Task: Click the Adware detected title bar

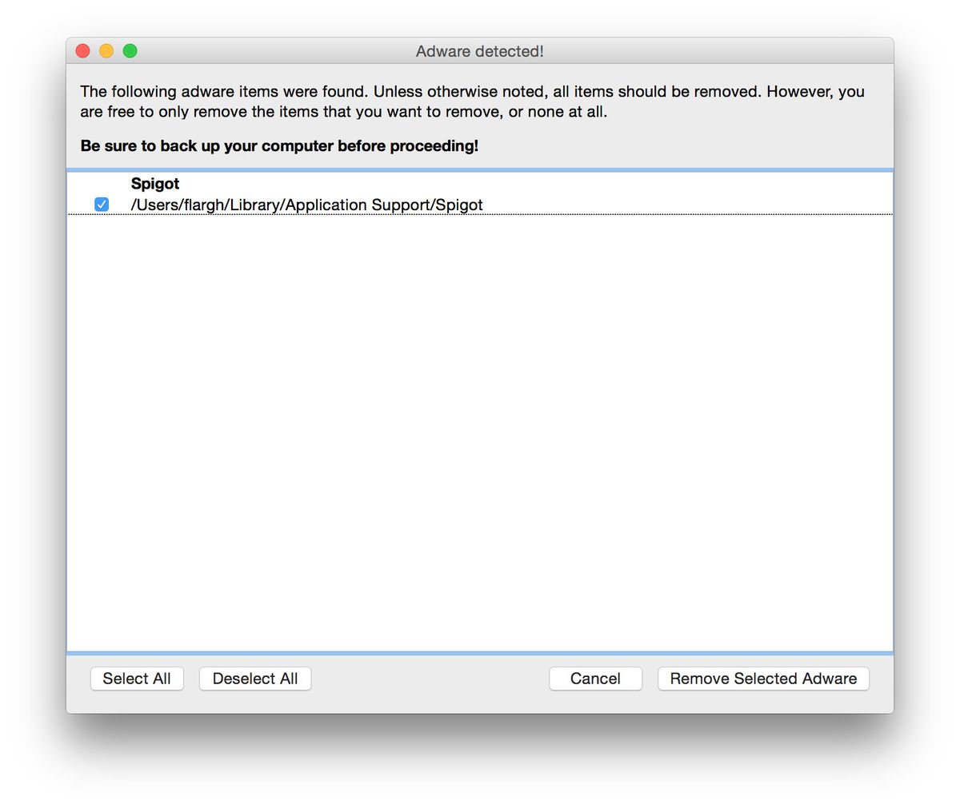Action: [x=478, y=50]
